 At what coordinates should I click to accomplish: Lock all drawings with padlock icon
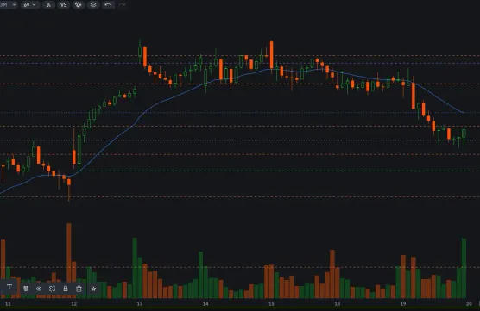click(x=66, y=289)
